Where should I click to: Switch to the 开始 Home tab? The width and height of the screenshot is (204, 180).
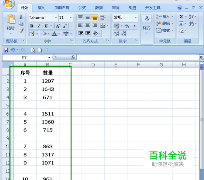pyautogui.click(x=24, y=8)
